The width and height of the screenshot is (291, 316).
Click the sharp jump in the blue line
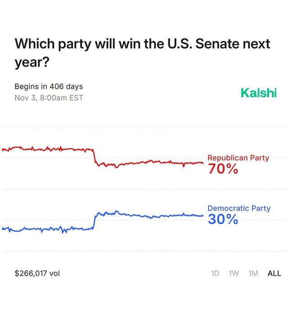click(95, 221)
